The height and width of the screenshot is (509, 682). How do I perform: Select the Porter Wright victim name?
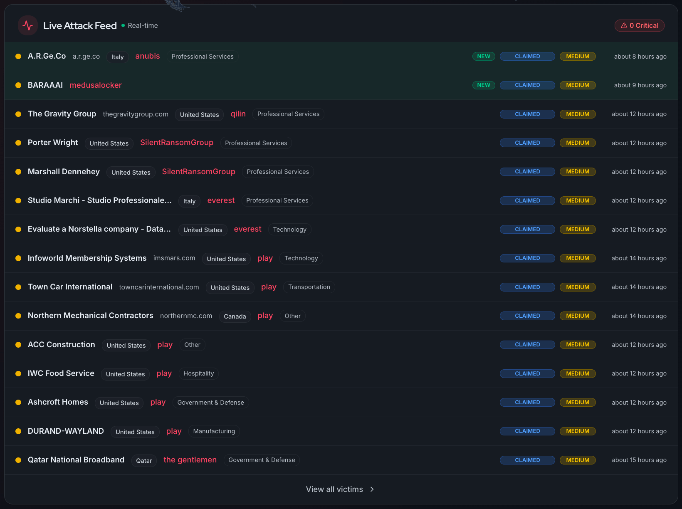pos(53,143)
